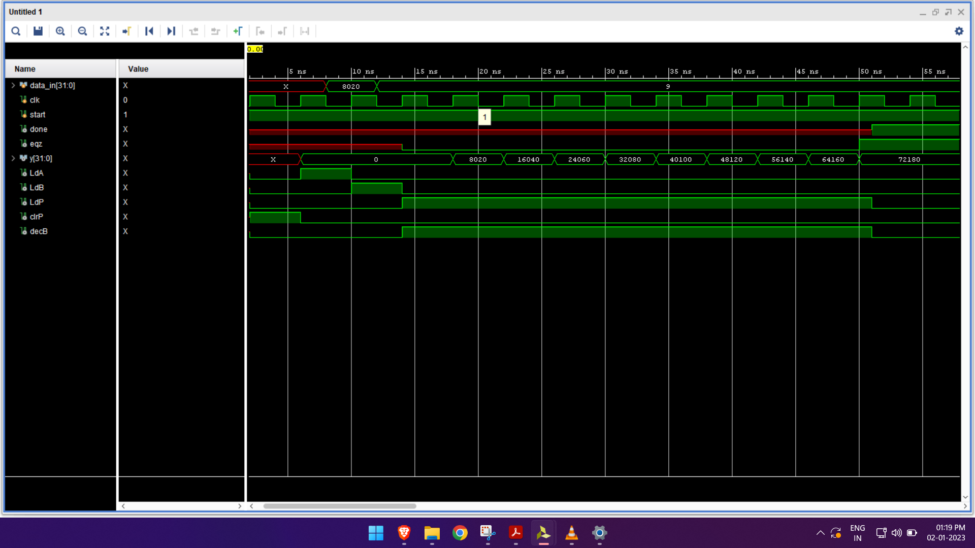Zoom out of the waveform
This screenshot has width=975, height=548.
coord(82,31)
